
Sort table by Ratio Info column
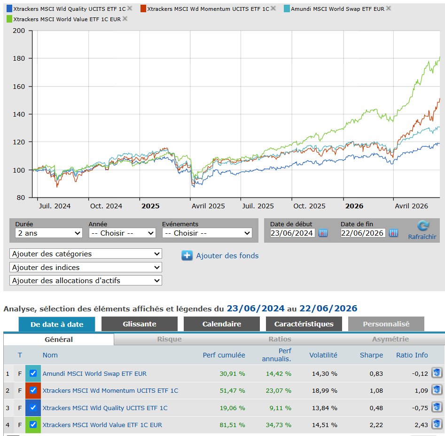412,355
